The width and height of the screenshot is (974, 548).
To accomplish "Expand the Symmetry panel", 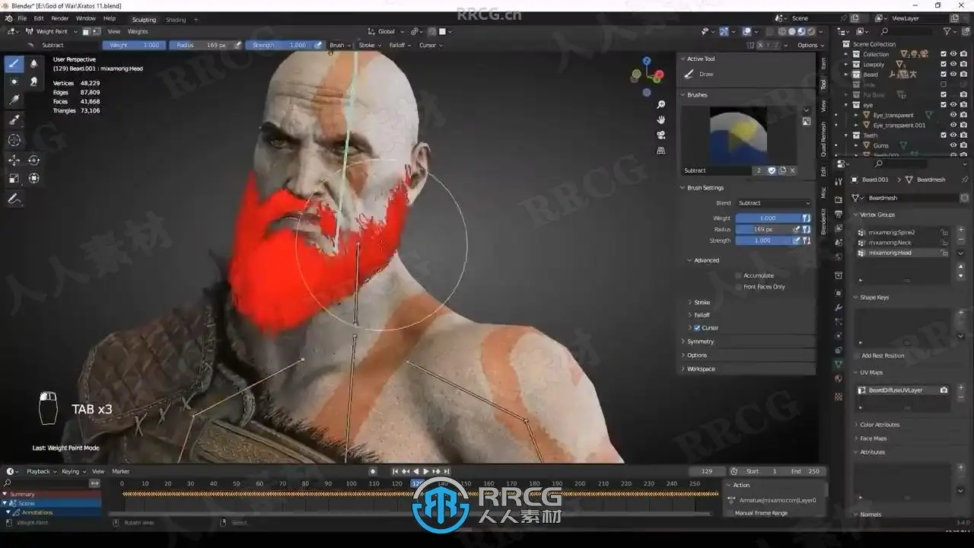I will [x=699, y=342].
